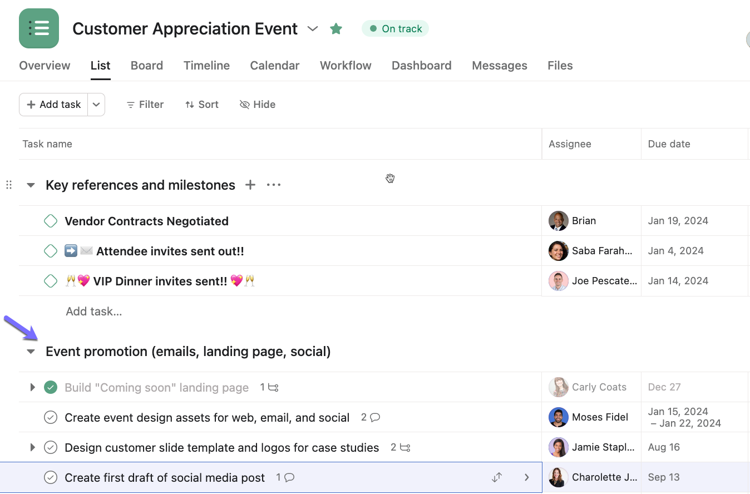
Task: Star the Customer Appreciation Event project
Action: coord(336,28)
